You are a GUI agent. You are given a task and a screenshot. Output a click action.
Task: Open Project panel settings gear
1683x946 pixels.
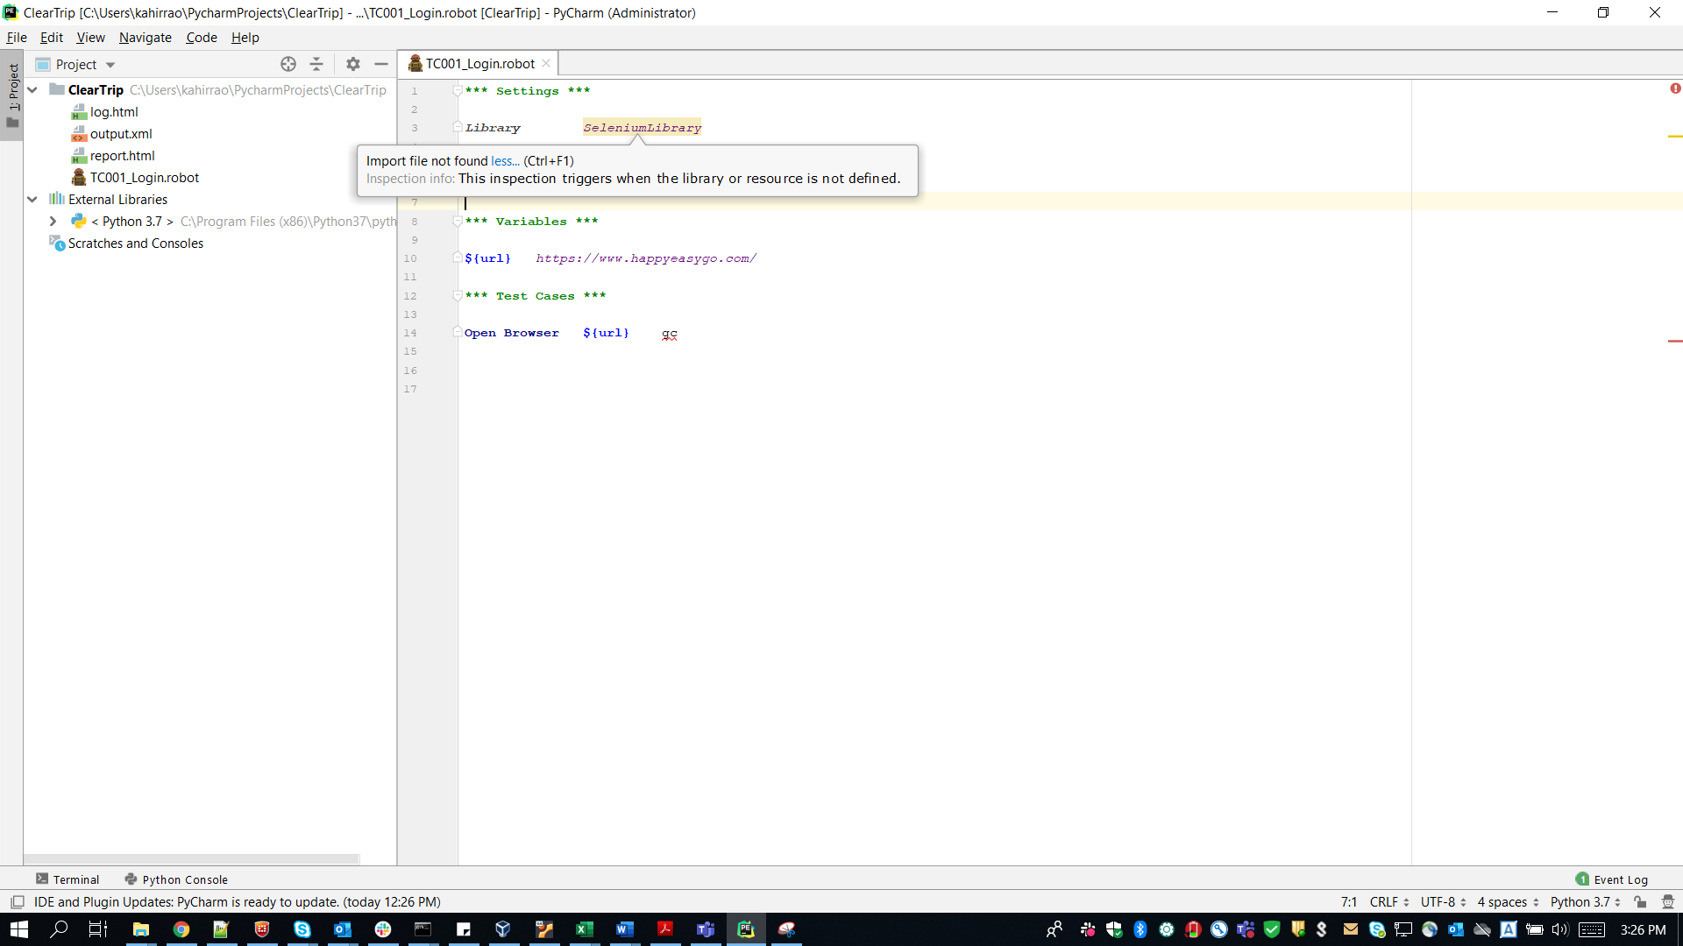[x=353, y=64]
